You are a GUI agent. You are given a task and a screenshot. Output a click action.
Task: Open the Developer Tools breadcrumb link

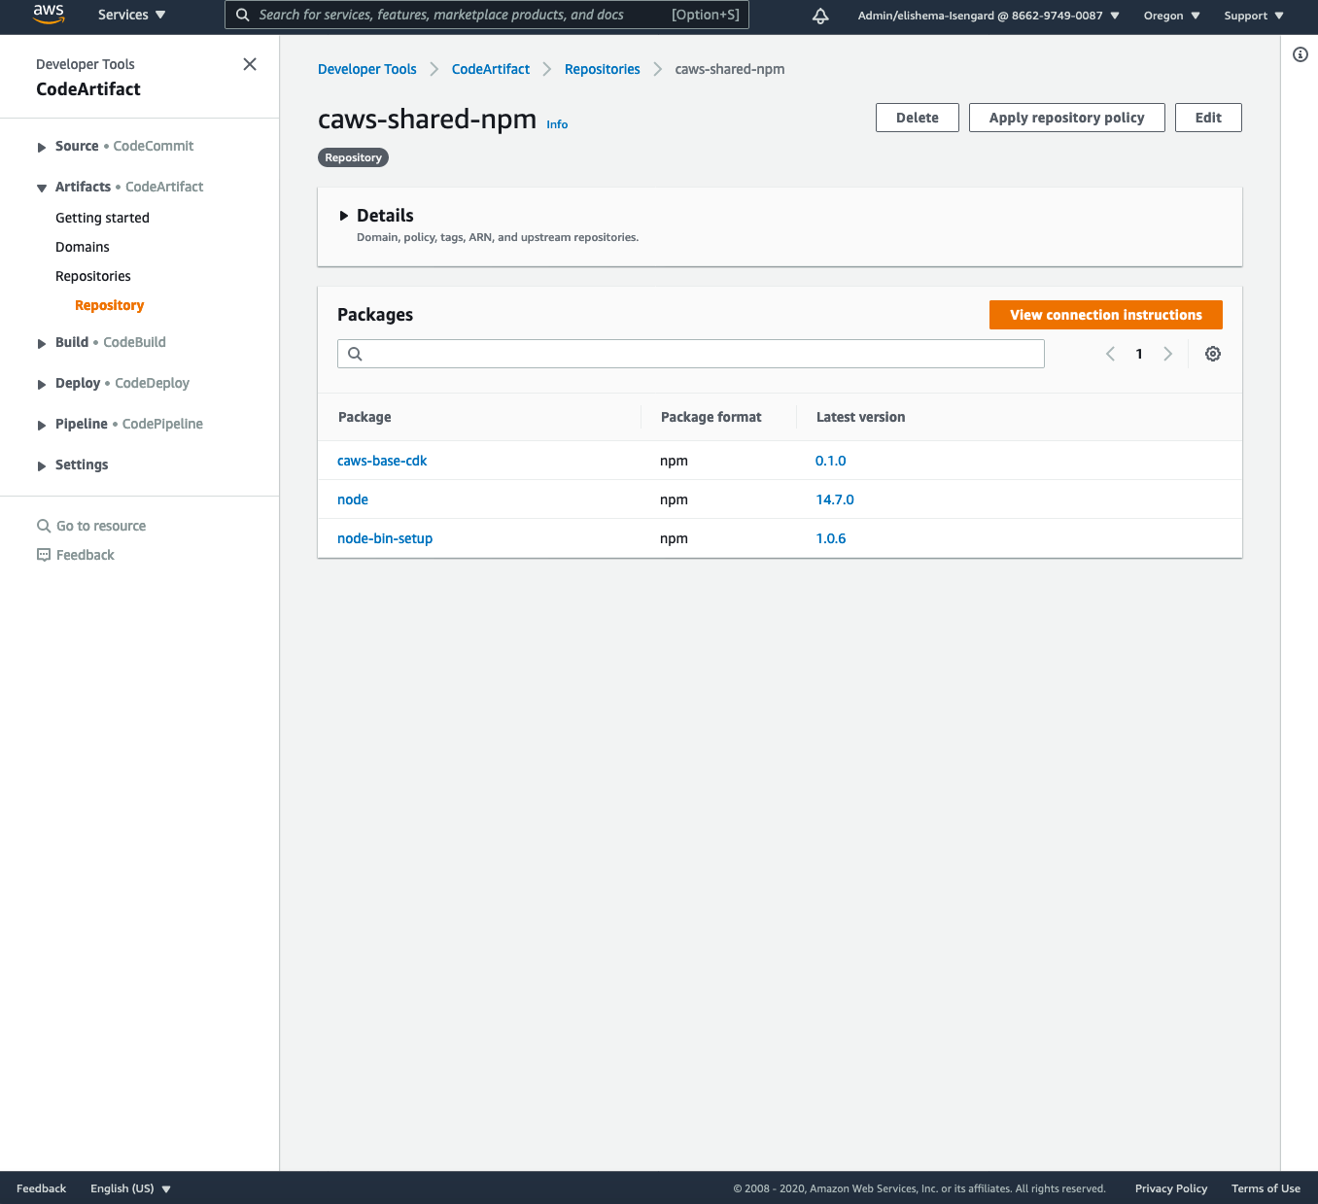coord(367,69)
